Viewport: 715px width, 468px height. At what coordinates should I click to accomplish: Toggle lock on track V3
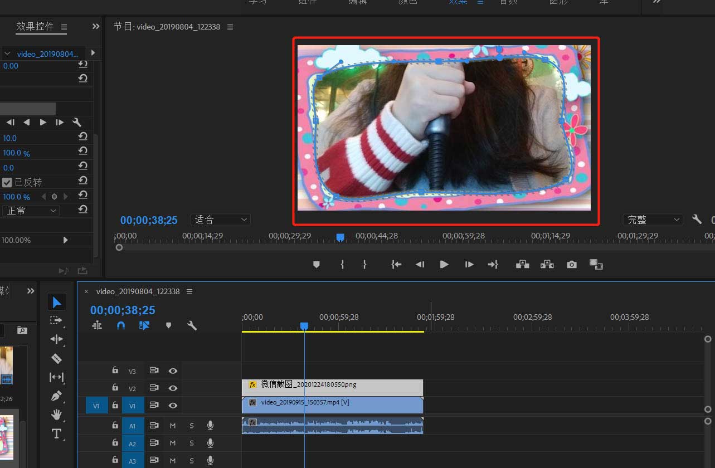point(115,370)
